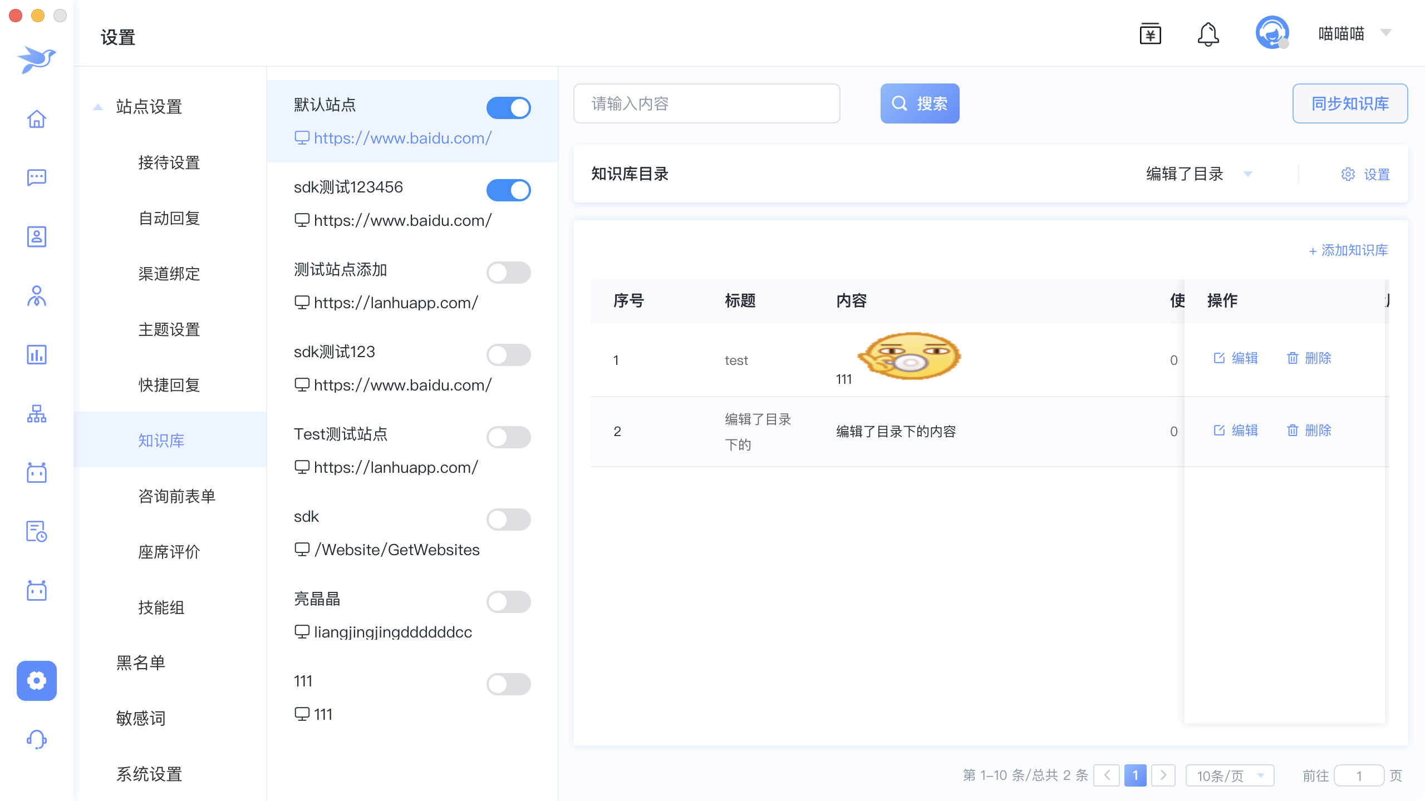Open the 10条/页 page size dropdown
Image resolution: width=1425 pixels, height=801 pixels.
(x=1229, y=775)
